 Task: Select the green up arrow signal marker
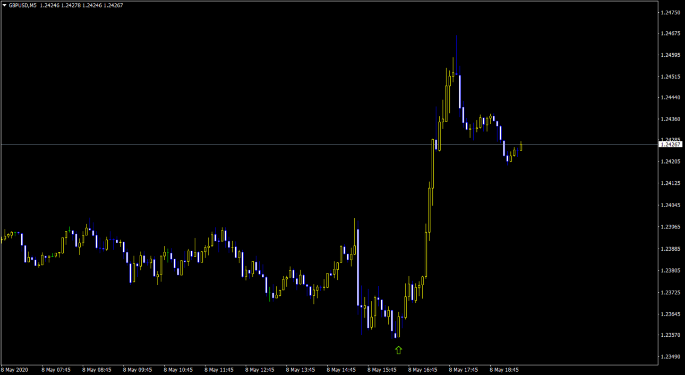398,350
